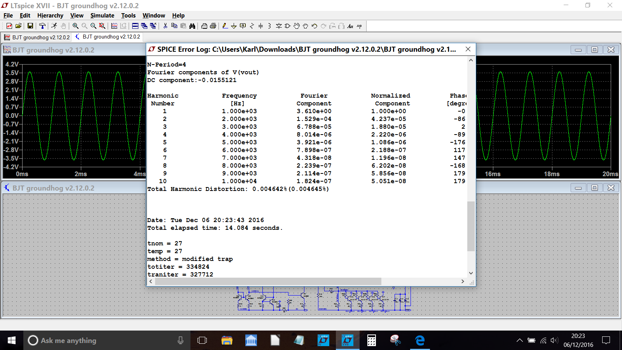Click the New Schematic toolbar icon
The image size is (622, 350).
coord(9,26)
